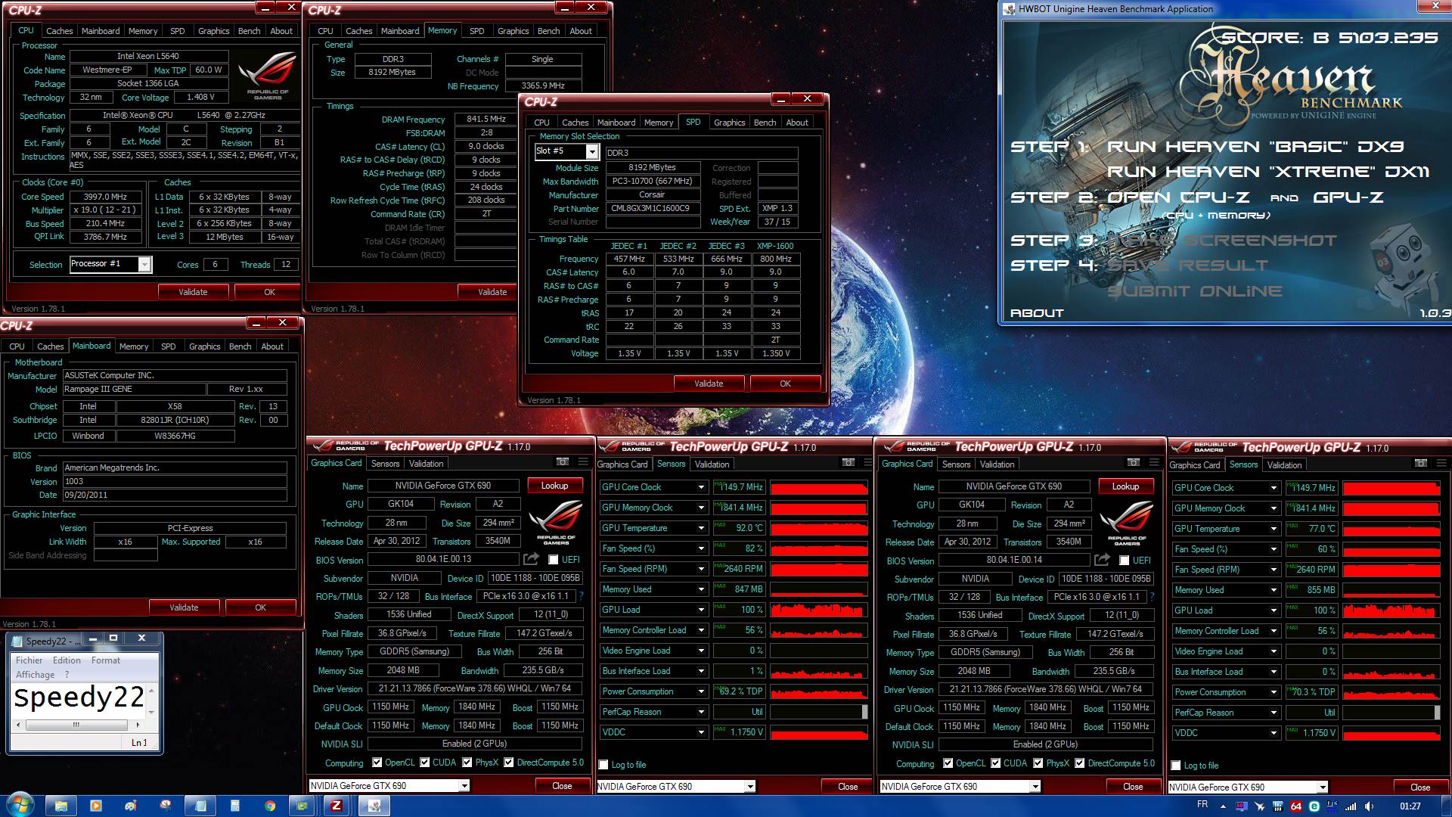Image resolution: width=1452 pixels, height=817 pixels.
Task: Click the Bus Interface question mark in the BIOS 80.04.1E.00.13 GPU-Z window
Action: click(581, 596)
